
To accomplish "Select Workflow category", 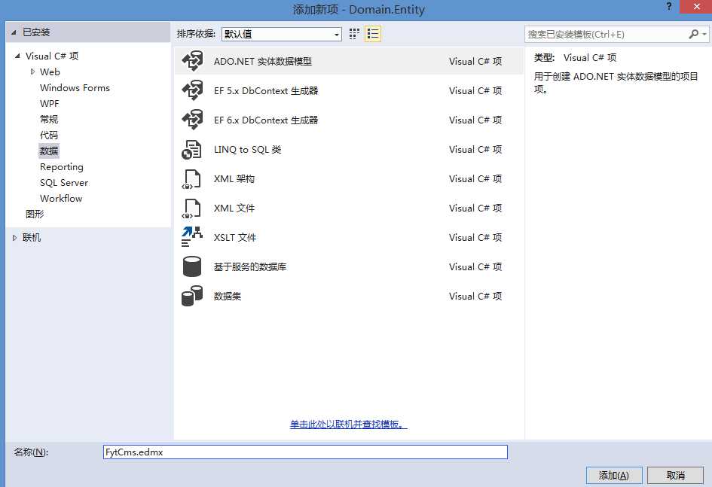I will pos(61,198).
